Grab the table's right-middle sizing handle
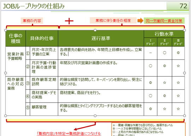Screen dimensions: 191x136 (x=185, y=73)
